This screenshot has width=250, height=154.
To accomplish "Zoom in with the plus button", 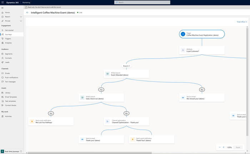I will click(224, 147).
